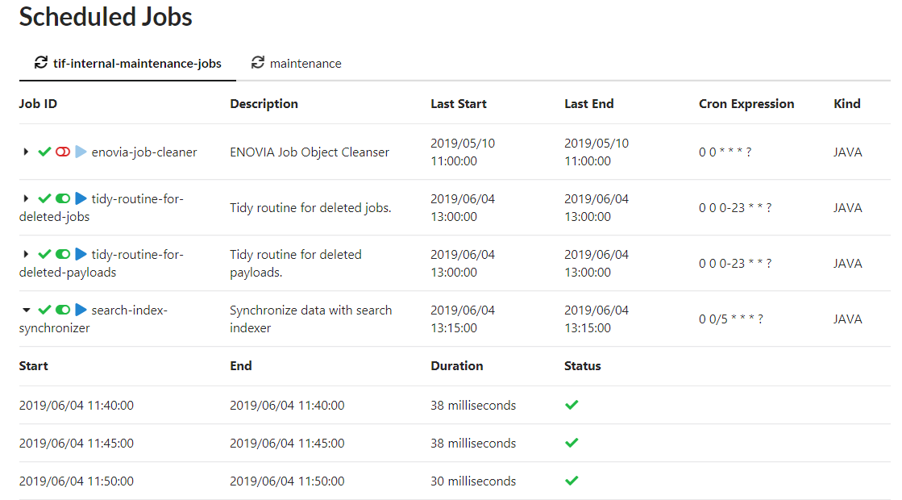The width and height of the screenshot is (902, 500).
Task: Disable the tidy-routine-for-deleted-jobs toggle
Action: 63,198
